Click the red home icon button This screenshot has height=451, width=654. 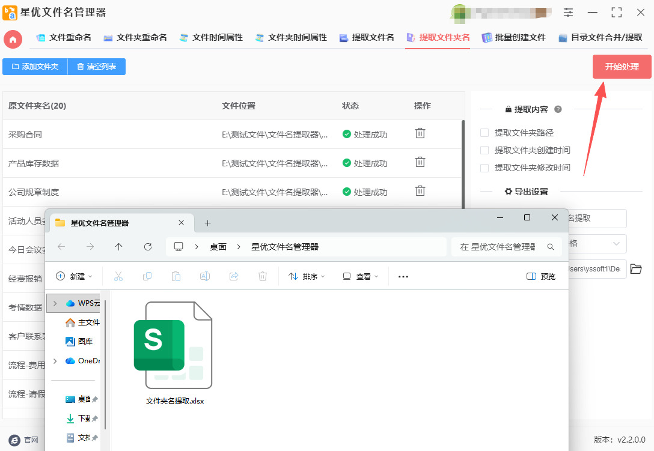coord(13,39)
